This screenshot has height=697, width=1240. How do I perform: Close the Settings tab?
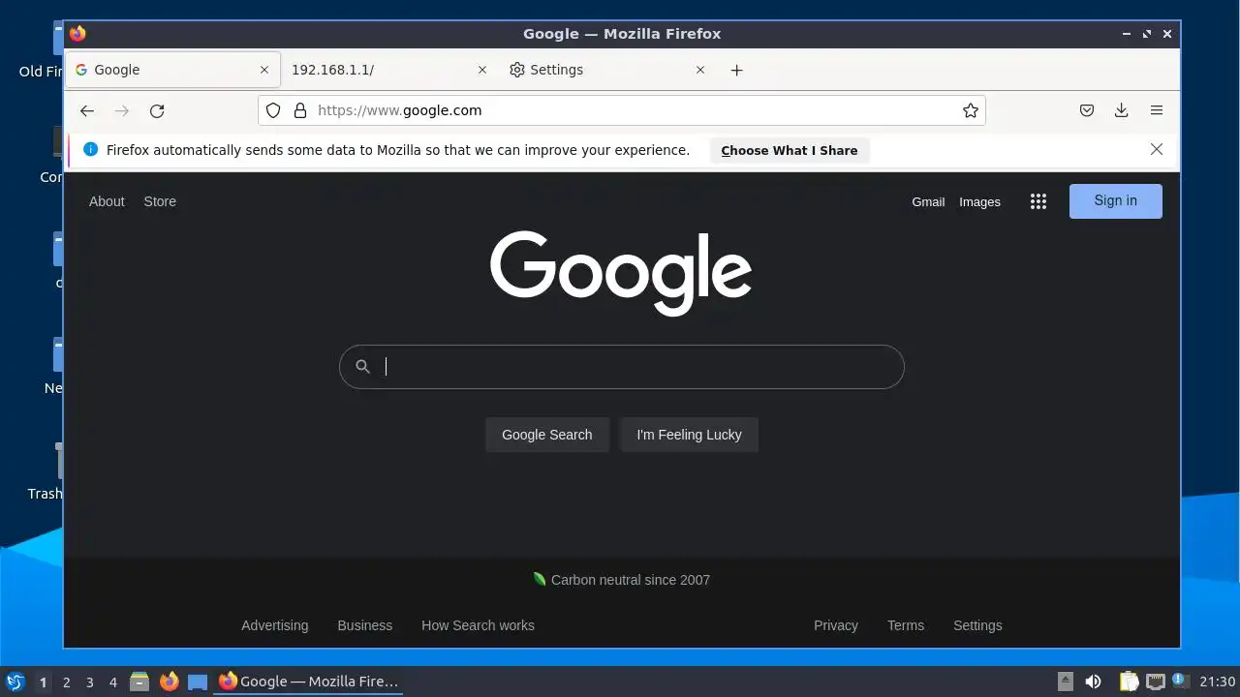click(700, 70)
